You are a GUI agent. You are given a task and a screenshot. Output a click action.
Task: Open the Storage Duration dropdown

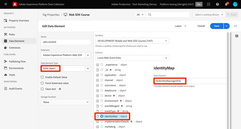click(x=66, y=102)
